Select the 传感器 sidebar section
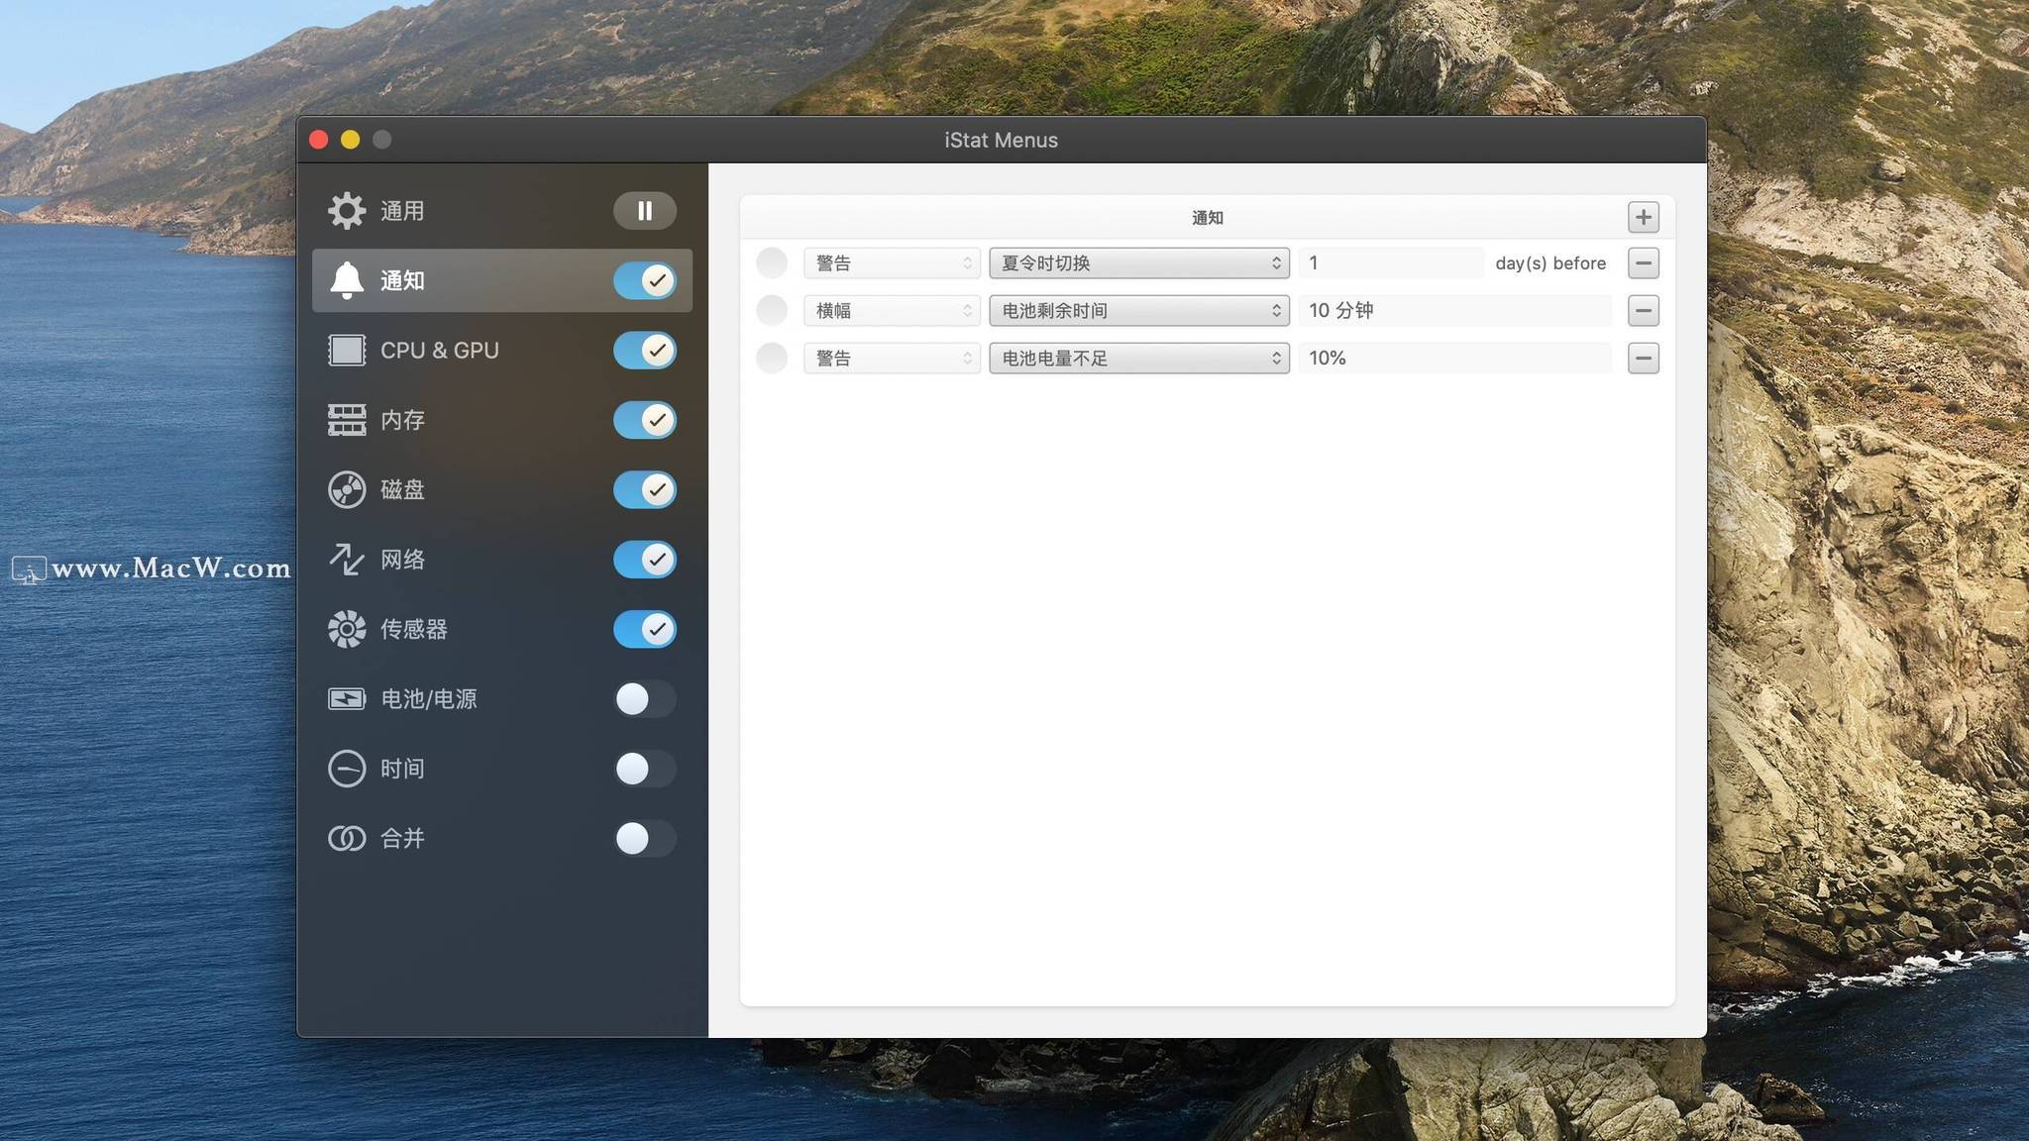The image size is (2029, 1141). point(414,629)
